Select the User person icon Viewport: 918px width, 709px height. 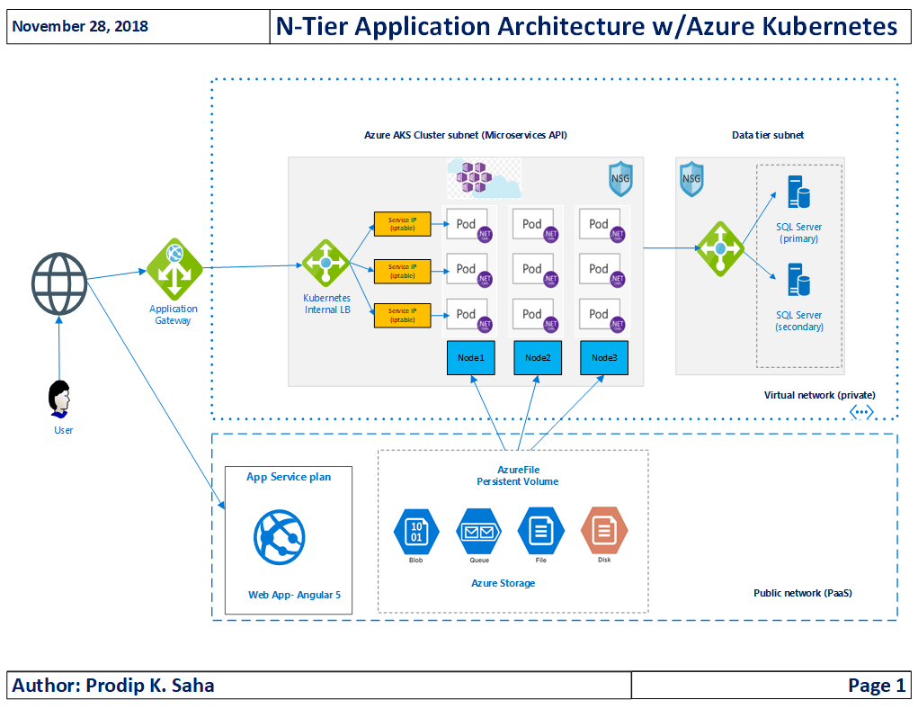[59, 399]
